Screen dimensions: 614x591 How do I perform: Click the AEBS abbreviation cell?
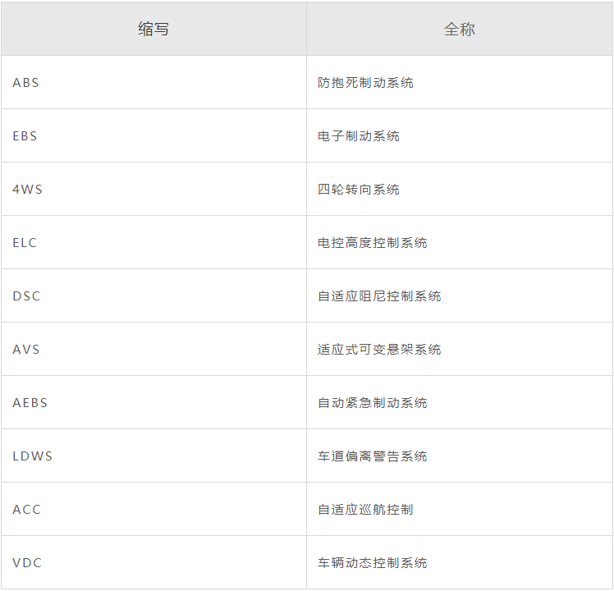[x=153, y=402]
